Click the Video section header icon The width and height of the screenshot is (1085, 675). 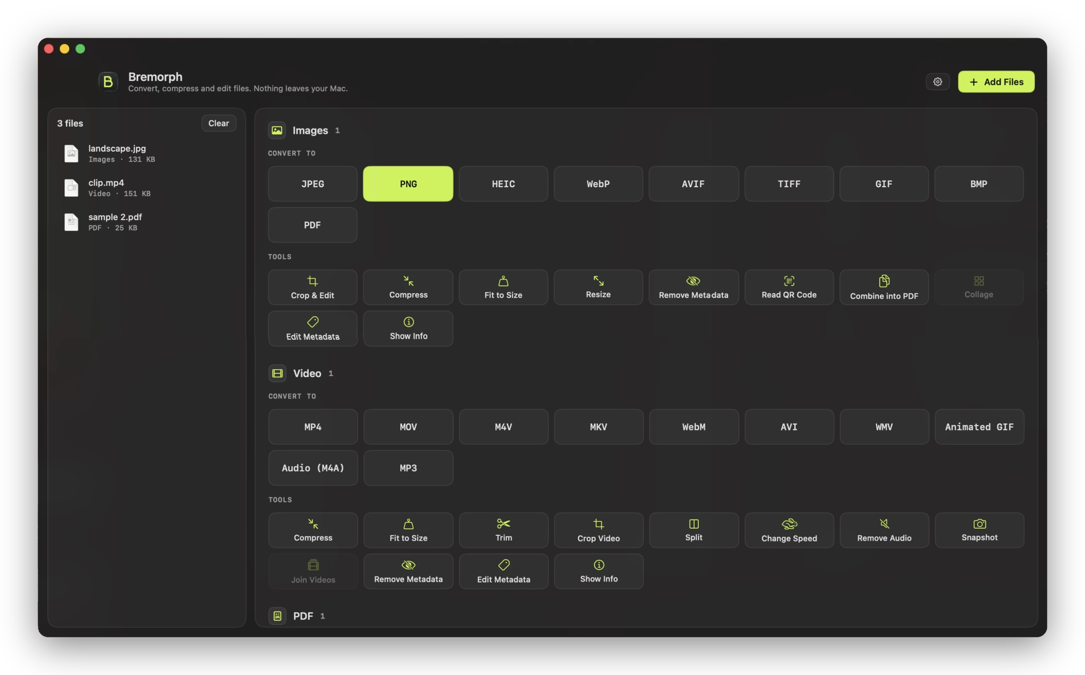coord(277,373)
